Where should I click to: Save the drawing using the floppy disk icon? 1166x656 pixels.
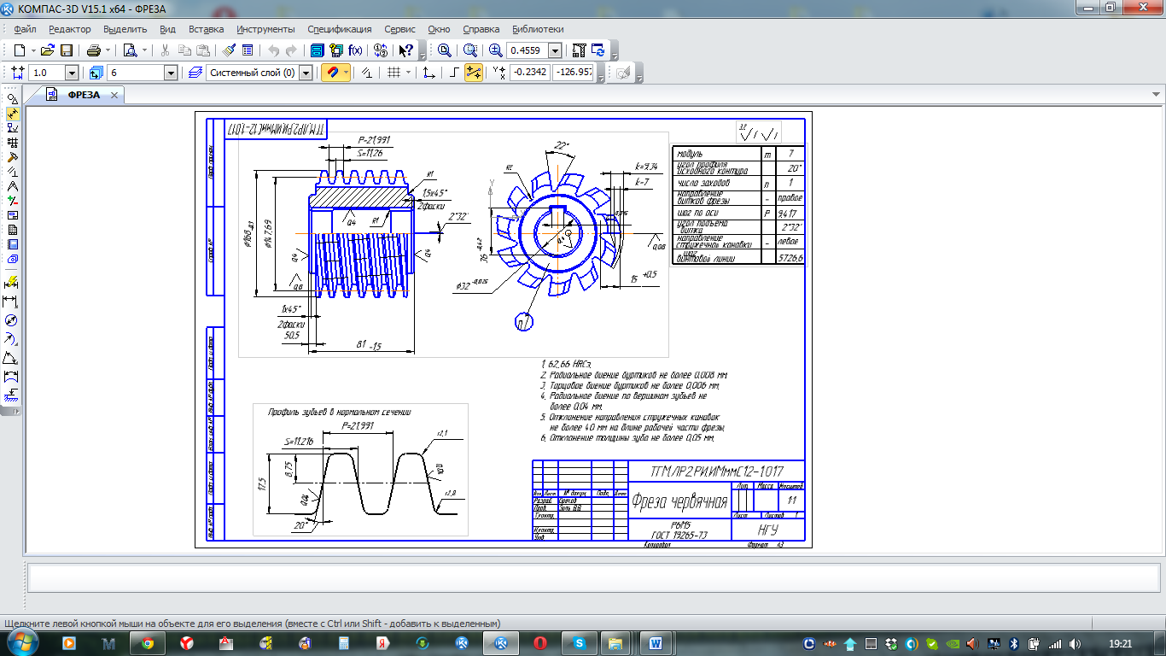[67, 50]
